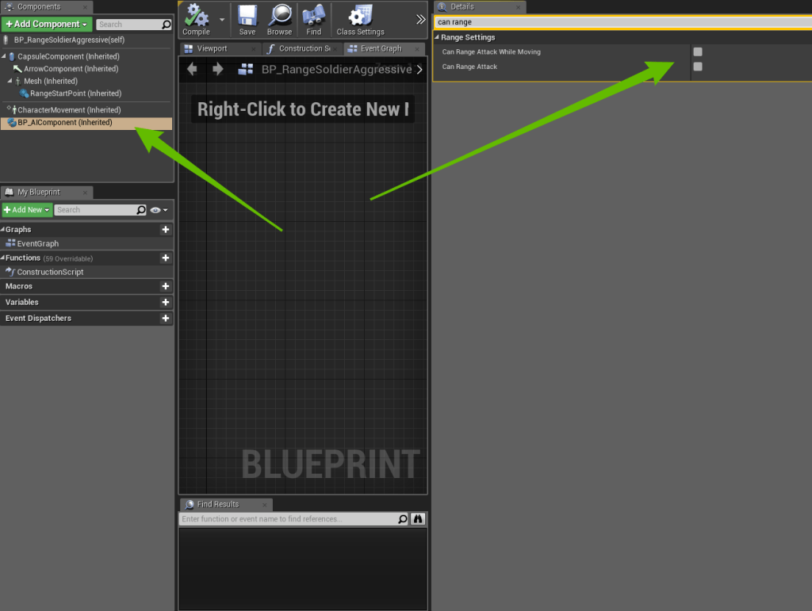Collapse the Range Settings category
812x611 pixels.
[x=437, y=37]
